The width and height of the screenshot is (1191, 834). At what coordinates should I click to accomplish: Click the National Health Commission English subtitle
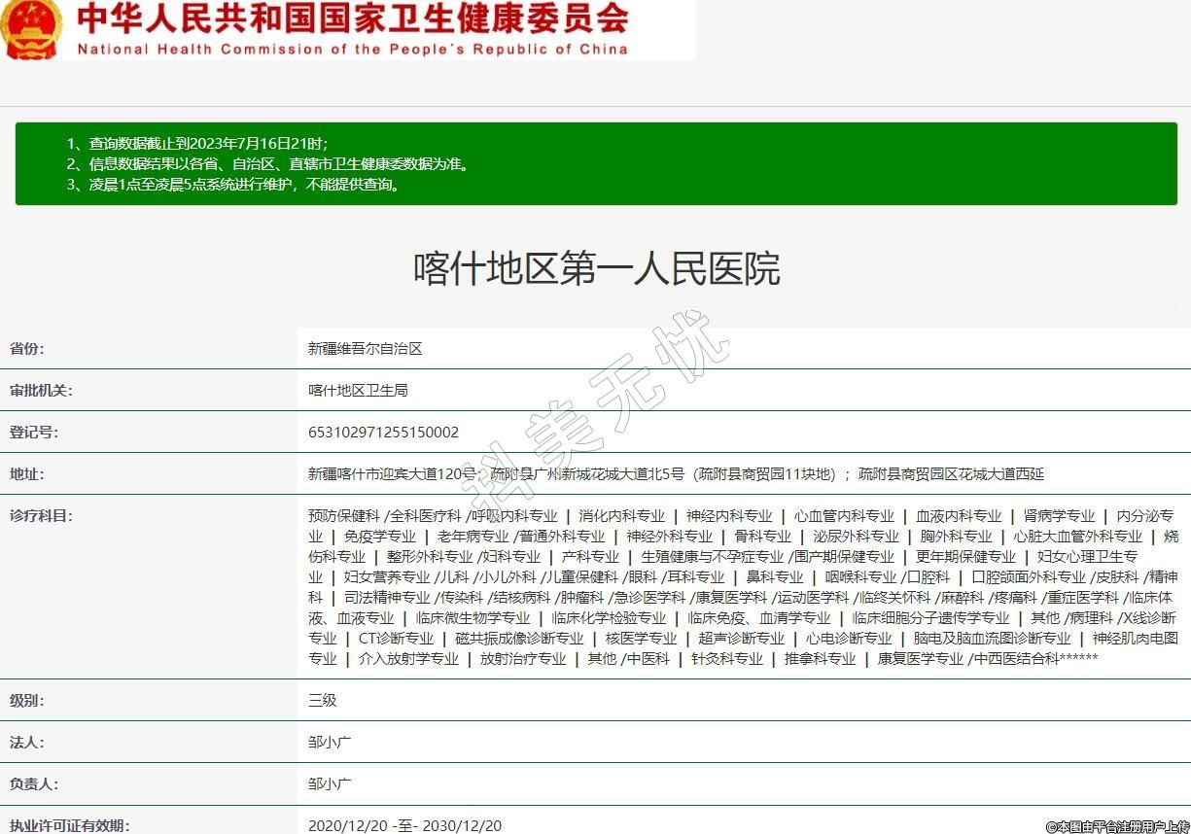point(352,49)
